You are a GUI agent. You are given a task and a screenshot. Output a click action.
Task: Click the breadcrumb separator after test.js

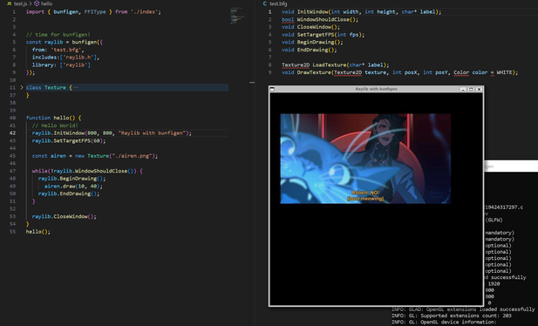click(x=31, y=3)
